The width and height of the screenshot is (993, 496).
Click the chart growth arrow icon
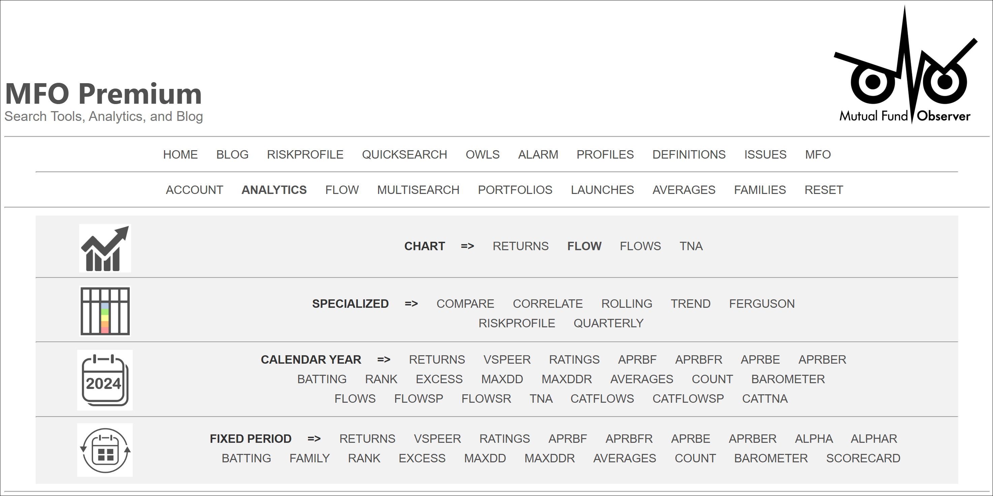click(x=105, y=248)
